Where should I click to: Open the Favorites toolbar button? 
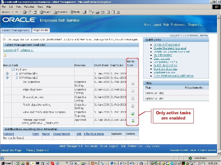click(60, 12)
